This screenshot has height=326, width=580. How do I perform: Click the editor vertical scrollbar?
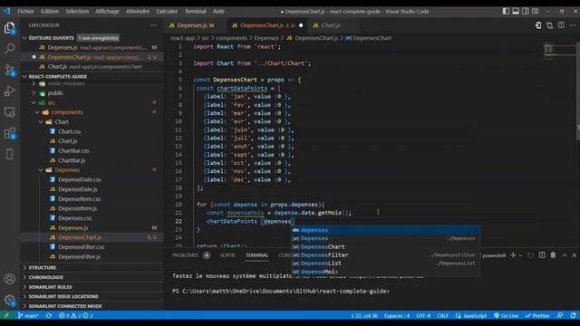click(x=578, y=92)
